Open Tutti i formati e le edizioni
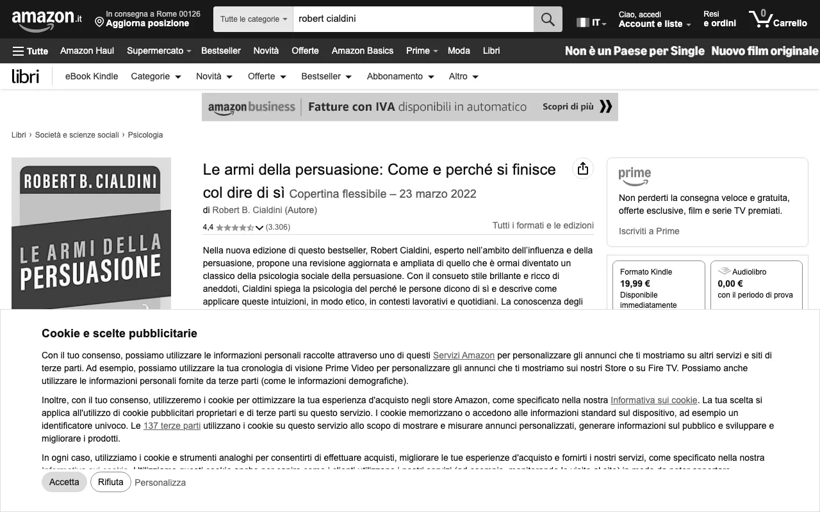This screenshot has height=512, width=820. click(543, 225)
